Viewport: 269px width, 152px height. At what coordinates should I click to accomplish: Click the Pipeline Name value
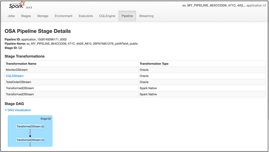82,44
